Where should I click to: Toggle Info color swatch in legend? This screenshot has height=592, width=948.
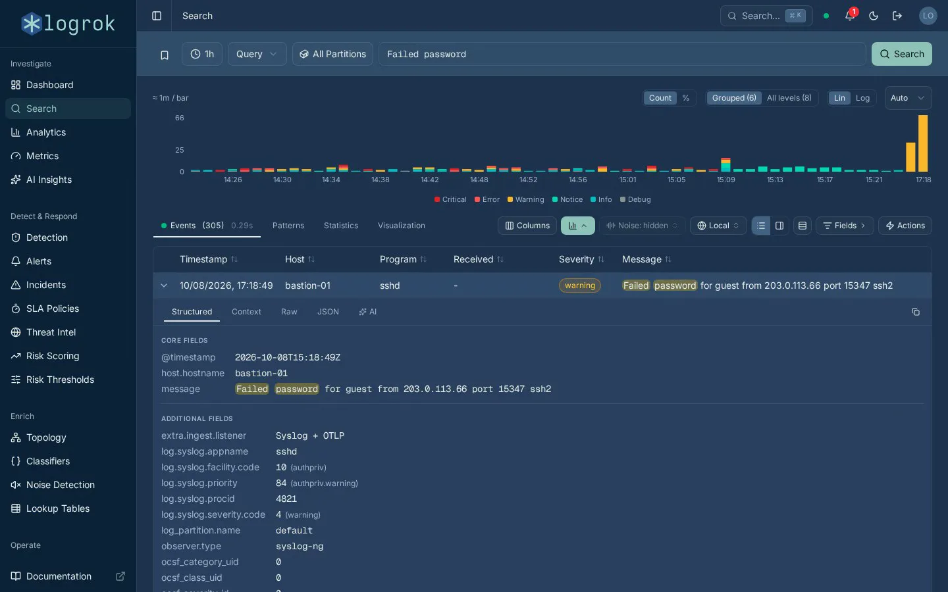point(593,199)
